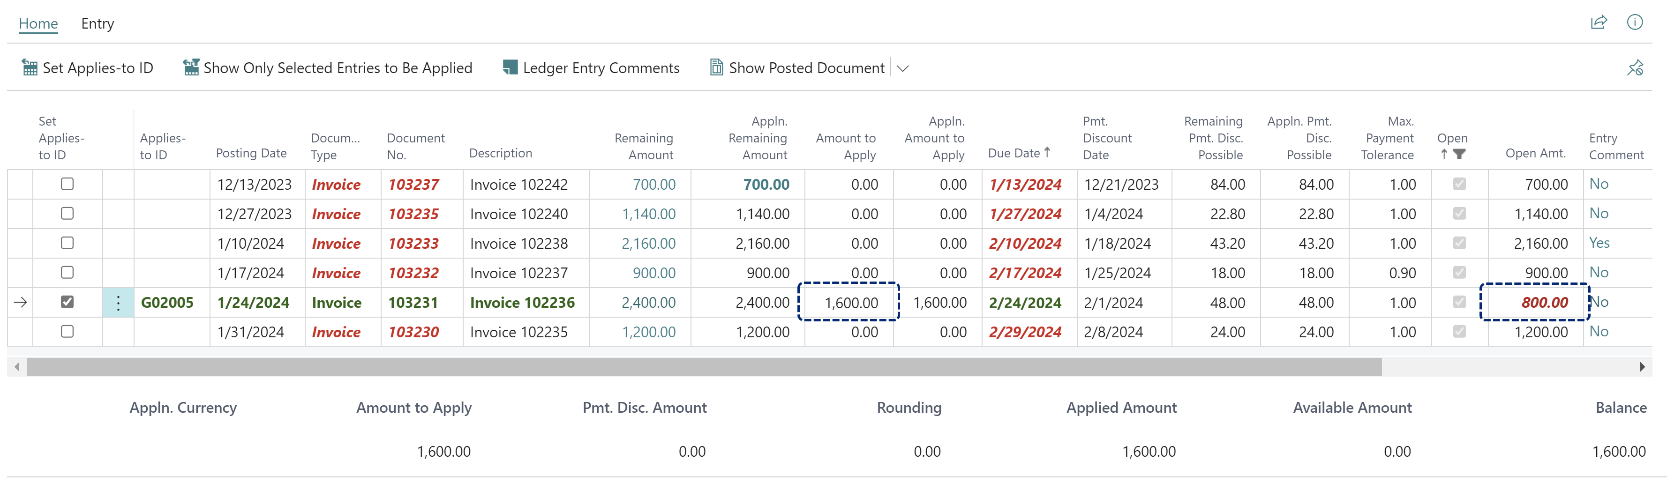Select document number 103237
The width and height of the screenshot is (1667, 483).
413,185
